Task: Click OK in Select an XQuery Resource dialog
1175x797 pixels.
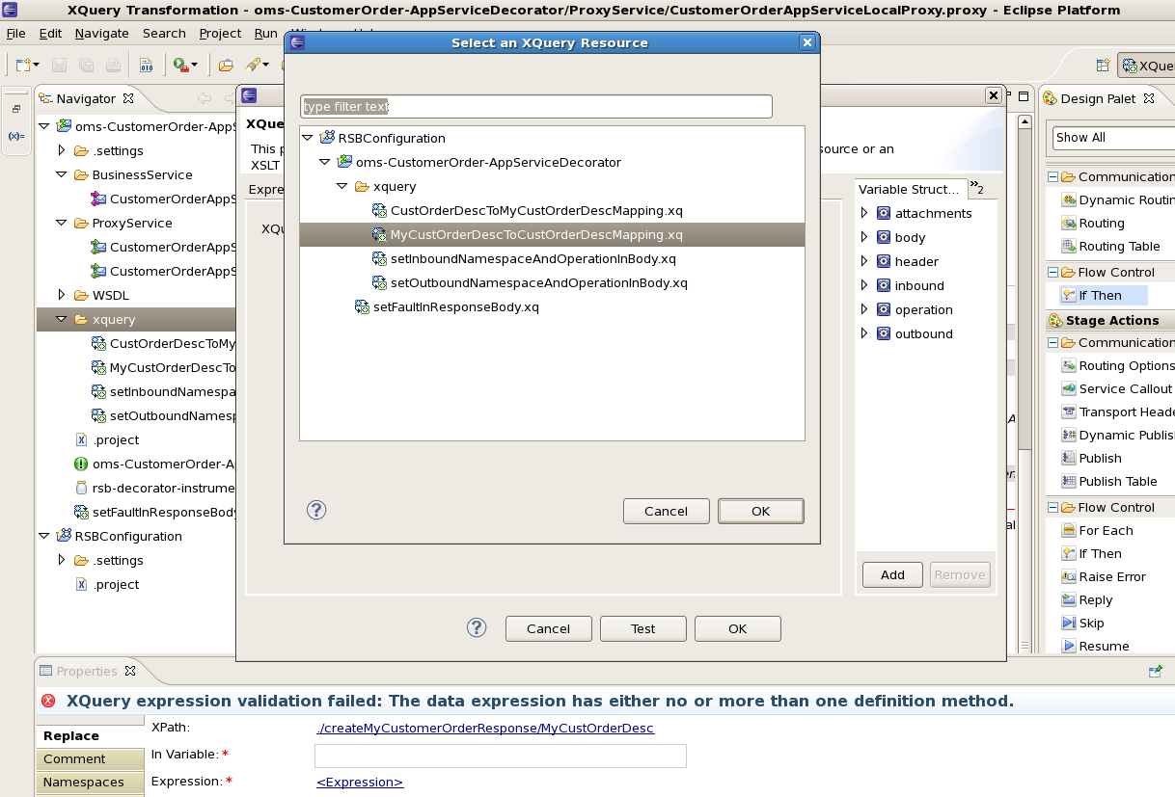Action: tap(761, 511)
